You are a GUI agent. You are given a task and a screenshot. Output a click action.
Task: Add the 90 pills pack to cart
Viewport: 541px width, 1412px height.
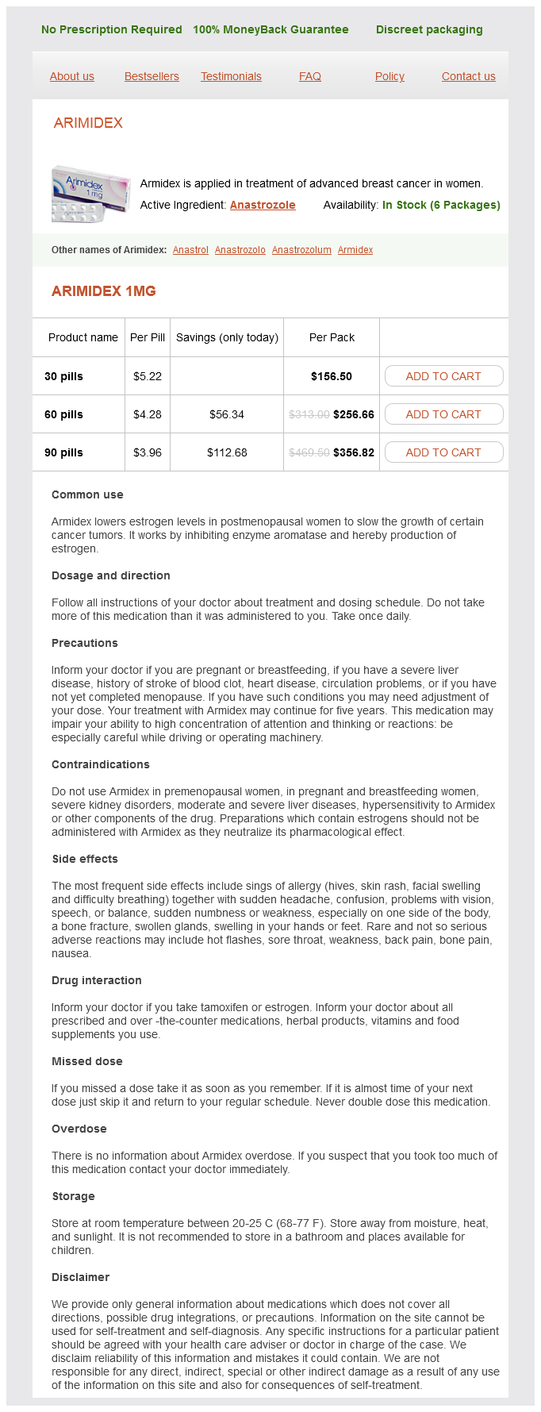pos(443,452)
